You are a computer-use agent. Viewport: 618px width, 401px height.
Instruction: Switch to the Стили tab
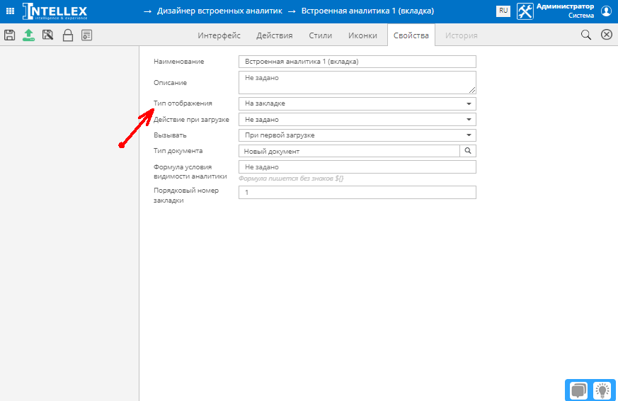pyautogui.click(x=321, y=35)
